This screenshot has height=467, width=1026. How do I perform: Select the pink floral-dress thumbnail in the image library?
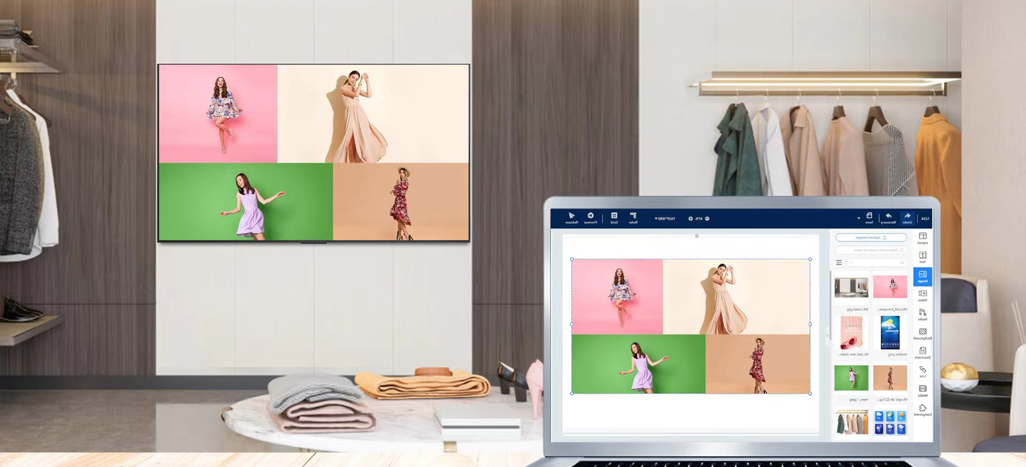(890, 286)
